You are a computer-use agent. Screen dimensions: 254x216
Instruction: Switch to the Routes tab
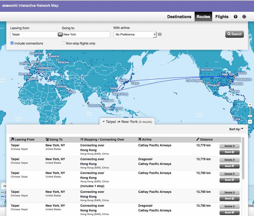click(x=203, y=17)
